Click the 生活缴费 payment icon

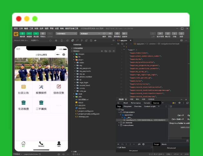[x=23, y=103]
